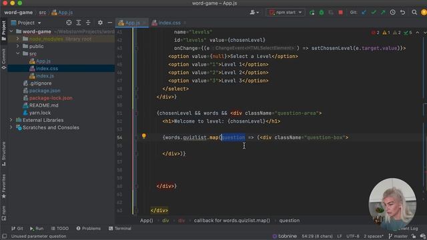This screenshot has height=240, width=427.
Task: Click the yellow lightbulb intention icon
Action: (x=144, y=136)
